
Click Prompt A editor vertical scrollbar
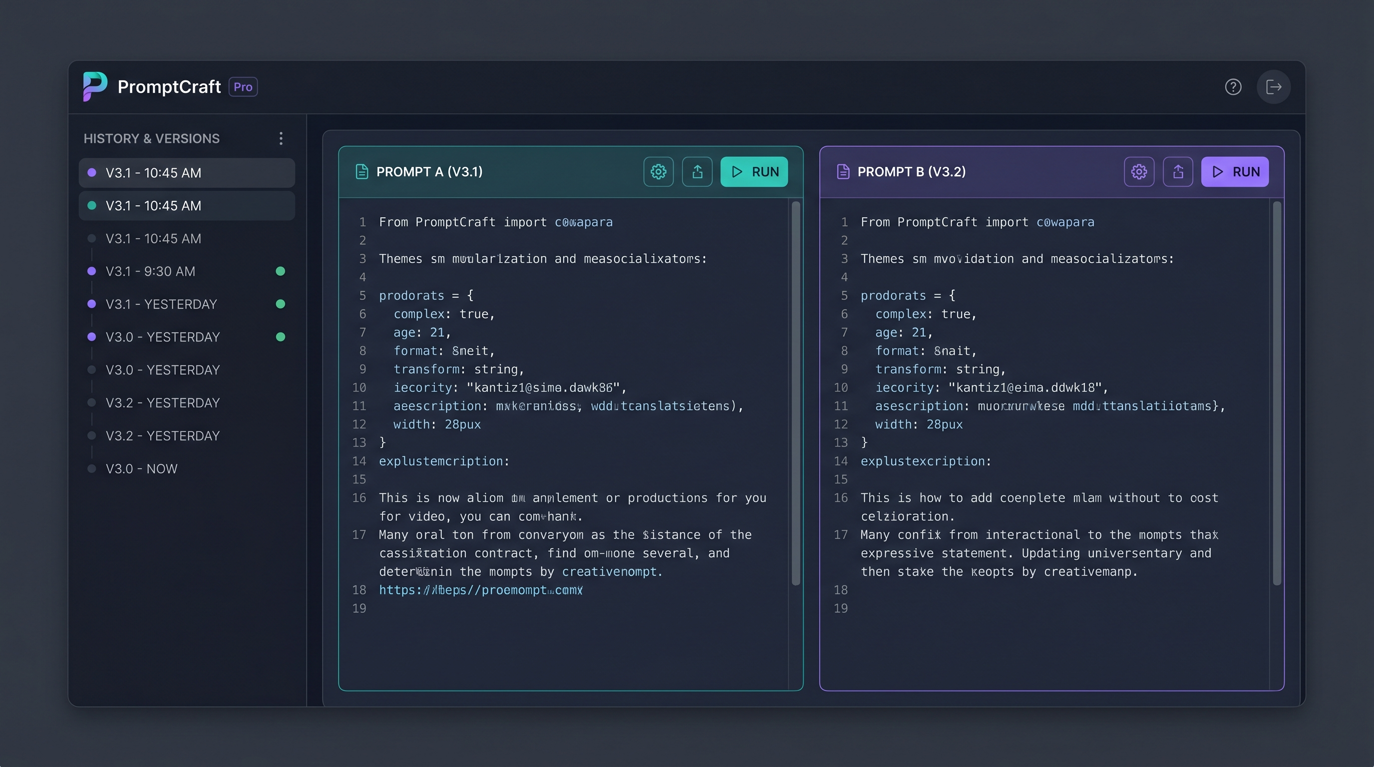coord(796,393)
